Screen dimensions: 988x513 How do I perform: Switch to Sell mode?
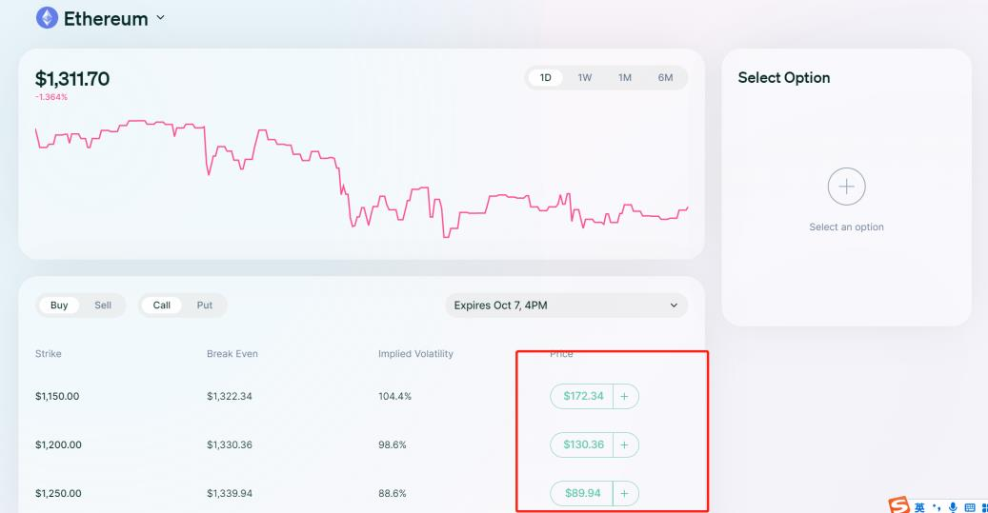coord(103,306)
